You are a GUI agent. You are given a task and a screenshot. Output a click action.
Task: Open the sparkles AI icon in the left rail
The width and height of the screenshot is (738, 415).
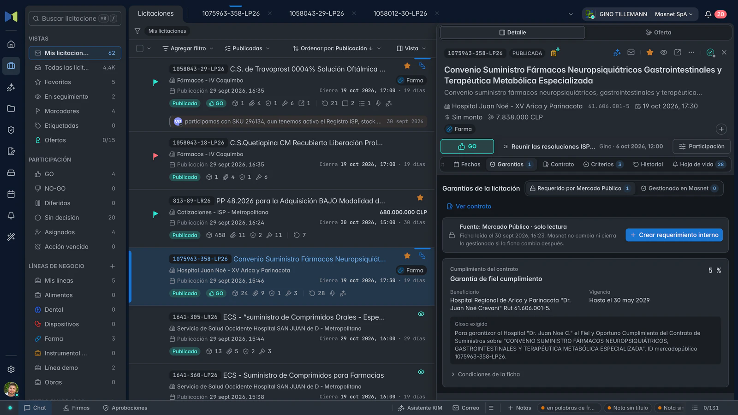[x=11, y=87]
